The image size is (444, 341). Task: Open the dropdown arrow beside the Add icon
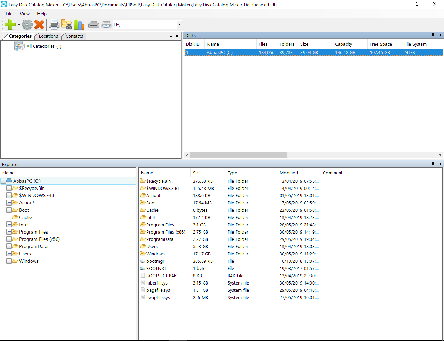pos(19,25)
